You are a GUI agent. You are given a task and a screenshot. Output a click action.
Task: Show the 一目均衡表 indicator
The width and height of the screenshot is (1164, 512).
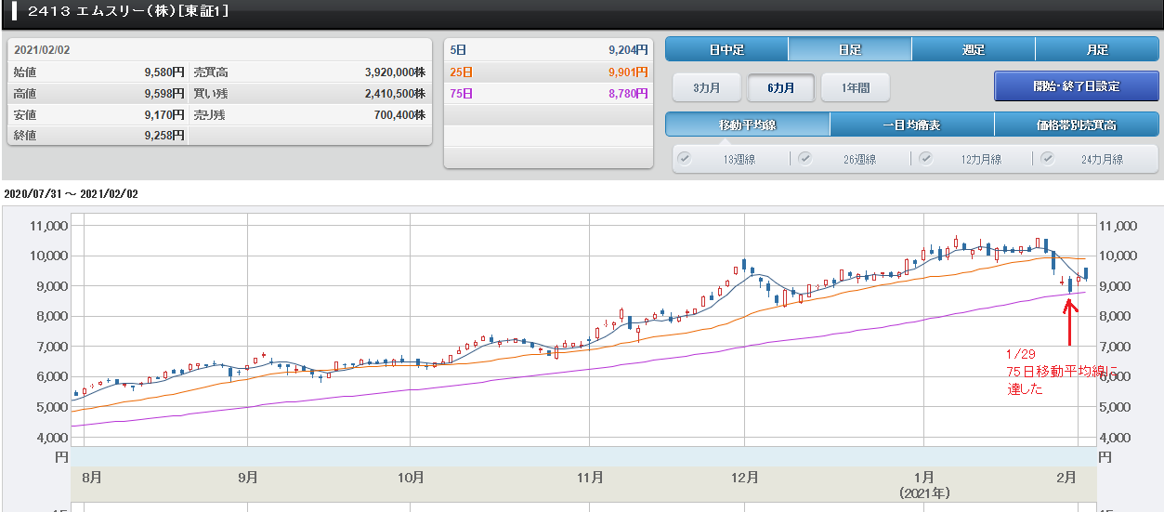(911, 125)
